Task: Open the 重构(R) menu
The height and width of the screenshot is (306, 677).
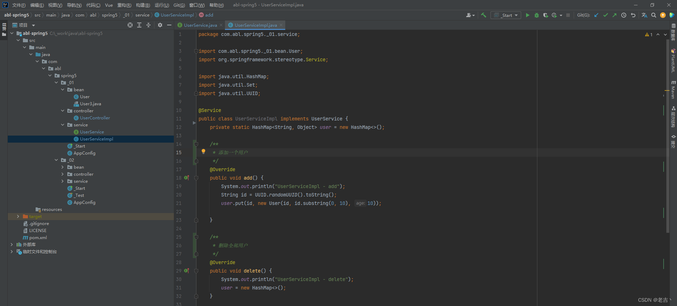Action: click(x=124, y=5)
